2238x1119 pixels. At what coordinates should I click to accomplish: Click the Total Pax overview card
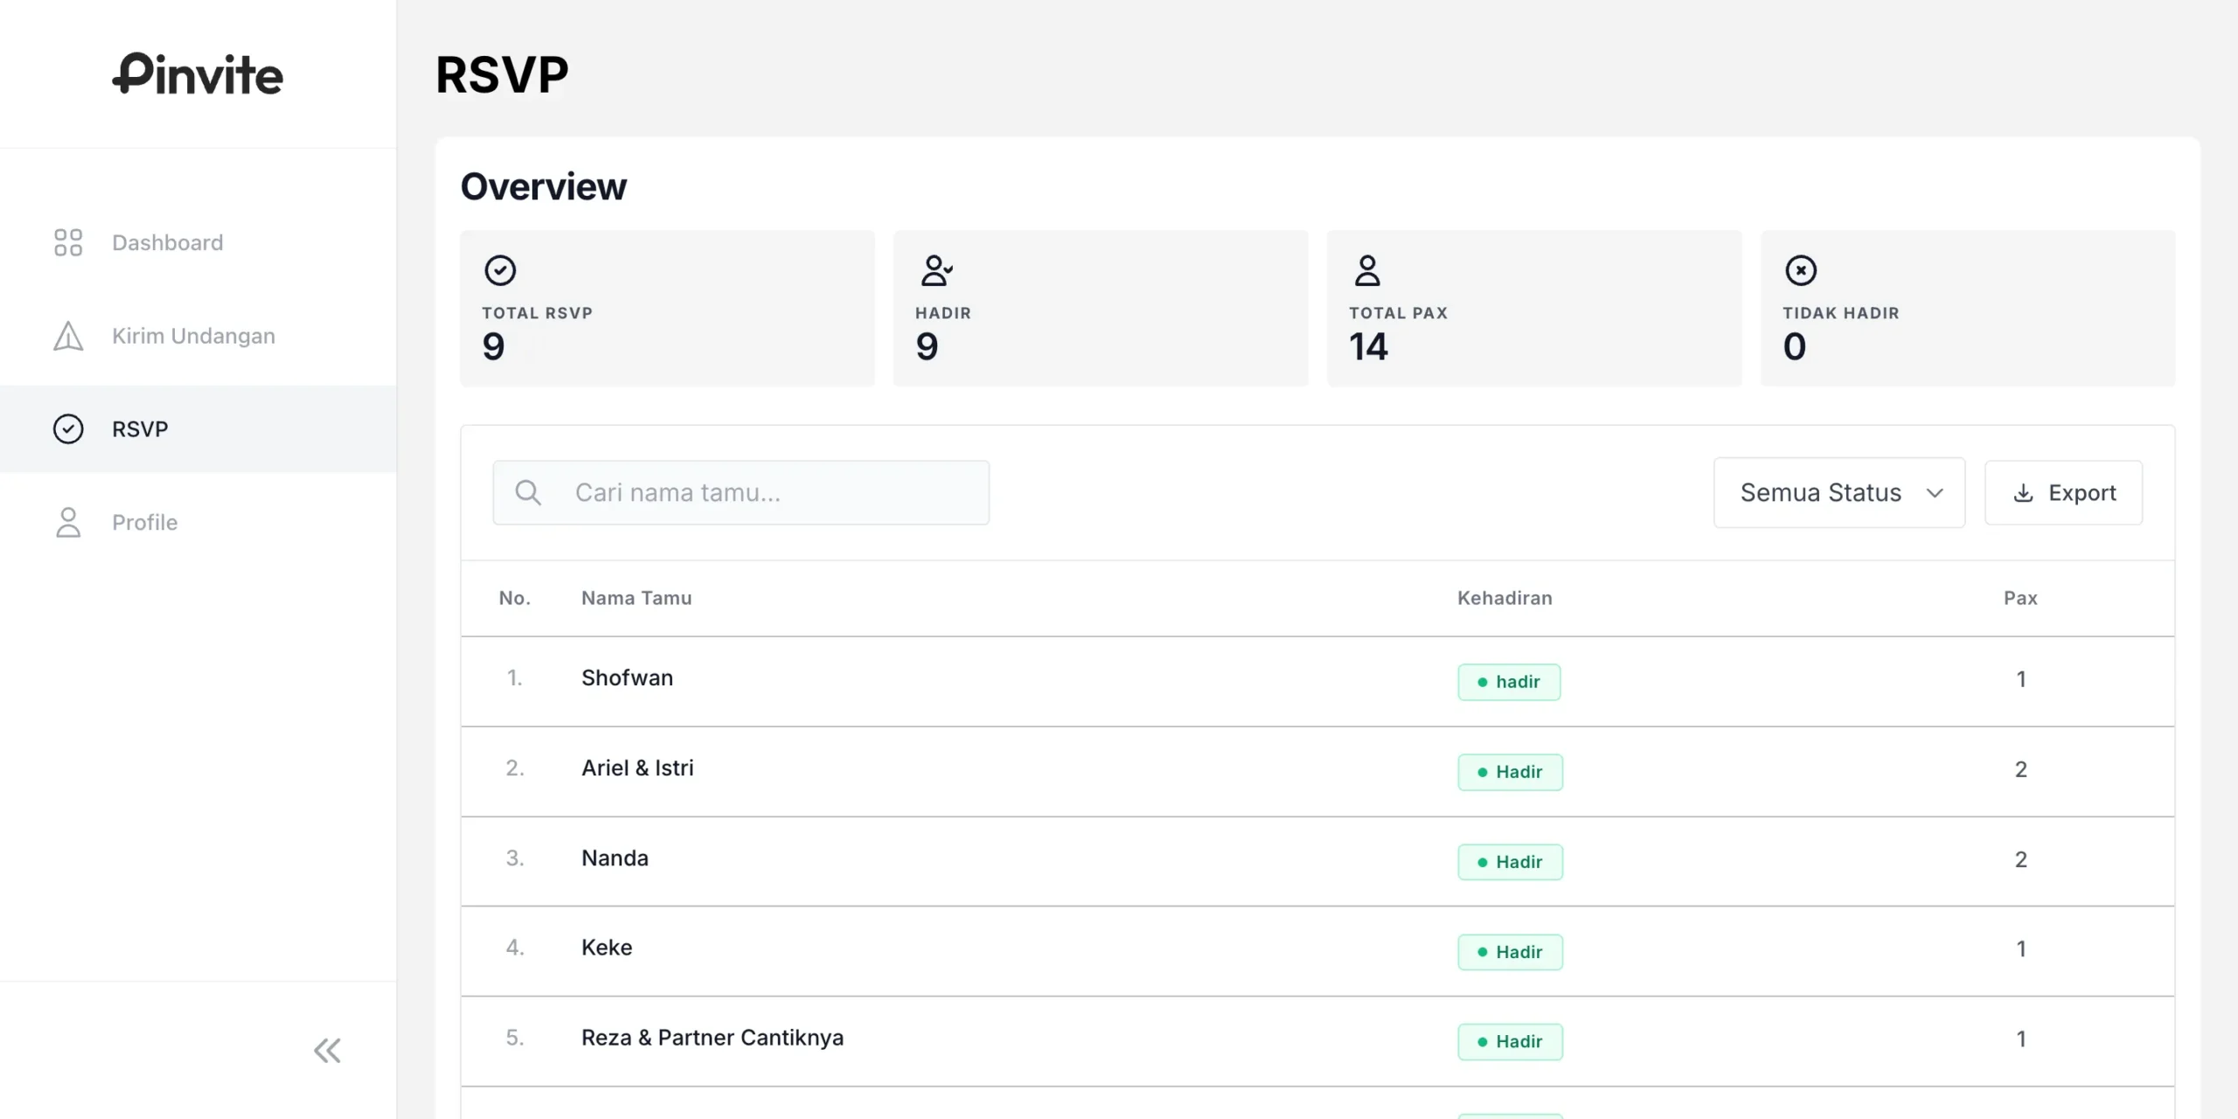1534,309
